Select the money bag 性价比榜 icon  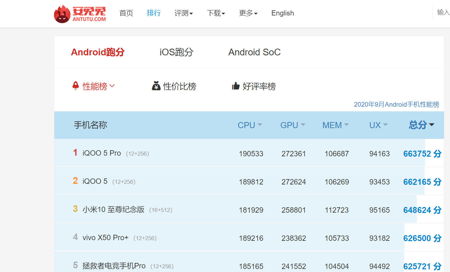(155, 86)
